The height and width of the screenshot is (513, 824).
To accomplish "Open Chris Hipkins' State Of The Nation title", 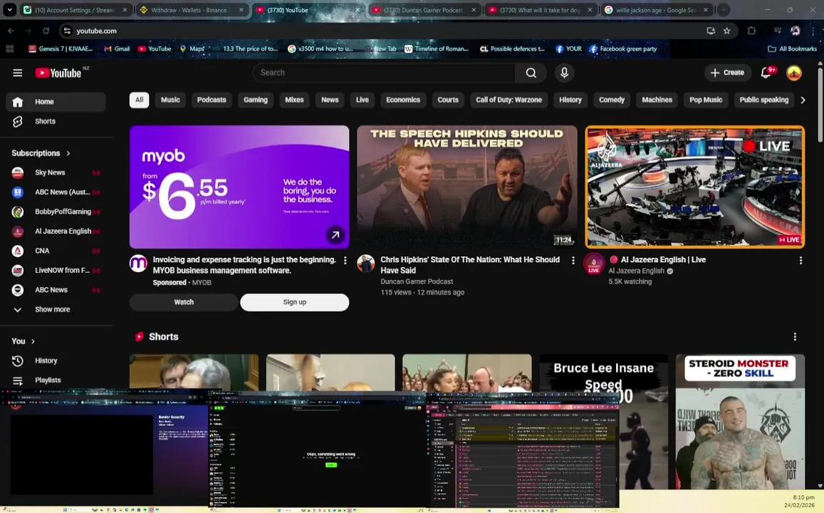I will pos(470,265).
